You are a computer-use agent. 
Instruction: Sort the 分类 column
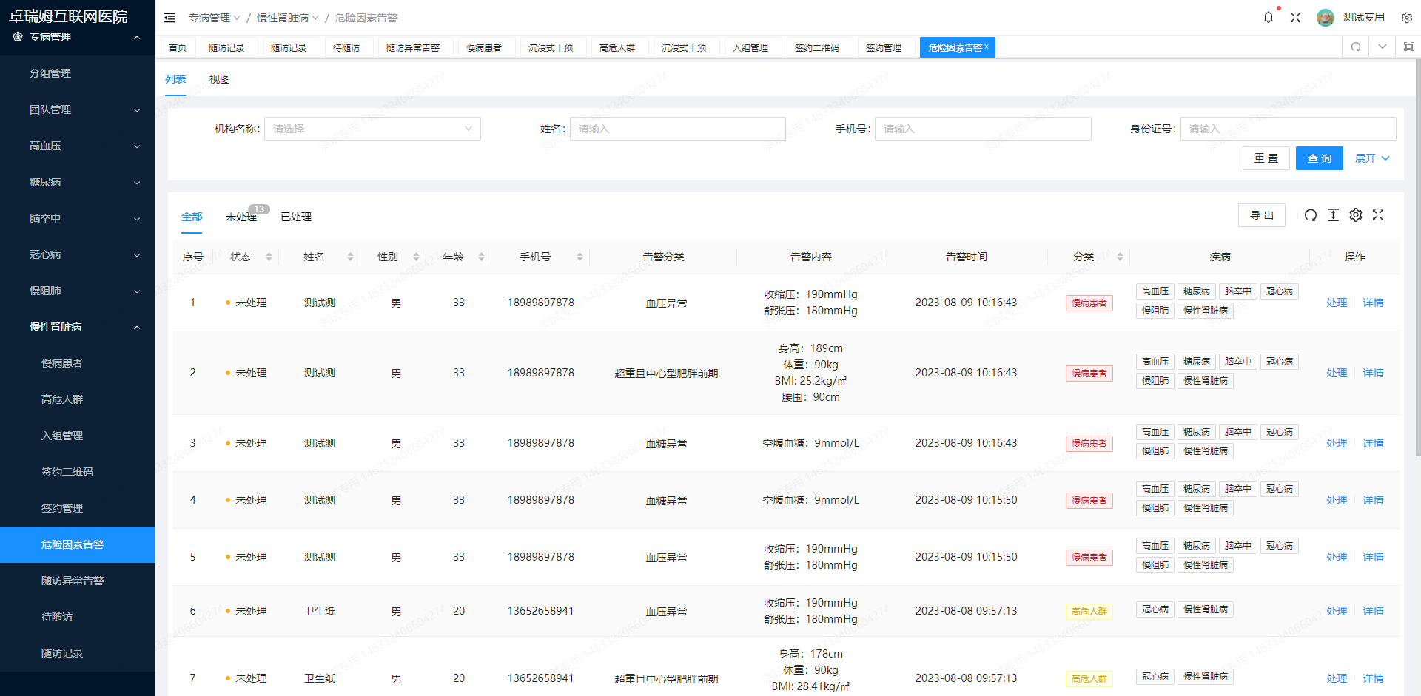tap(1119, 256)
